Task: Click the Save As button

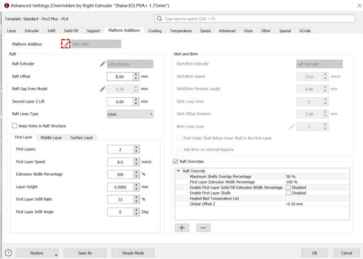Action: tap(85, 253)
